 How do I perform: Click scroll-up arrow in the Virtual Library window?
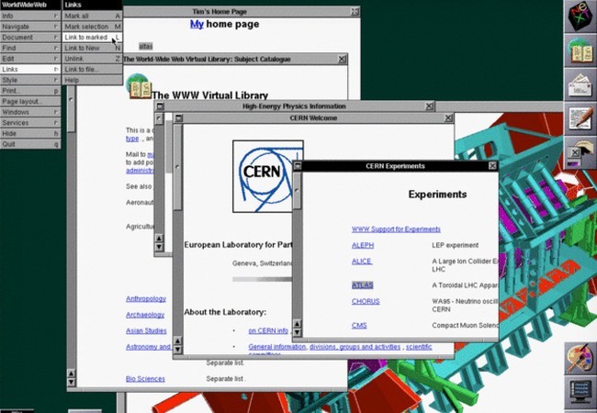pyautogui.click(x=72, y=374)
